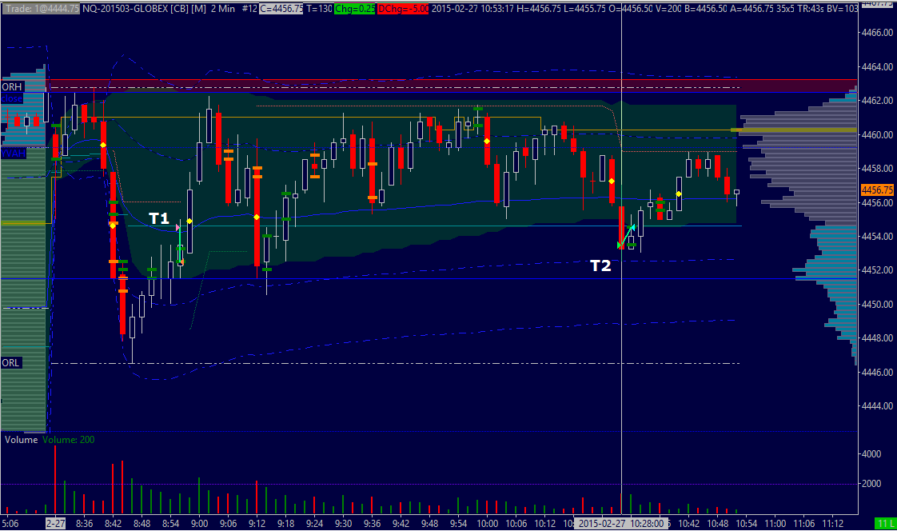Image resolution: width=897 pixels, height=531 pixels.
Task: Click the 10:06 time axis label
Action: pos(516,523)
